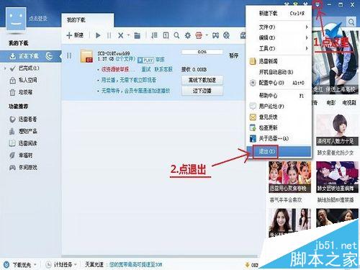The image size is (360, 270).
Task: Choose 迅雷新闻 in the menu
Action: coord(279,61)
